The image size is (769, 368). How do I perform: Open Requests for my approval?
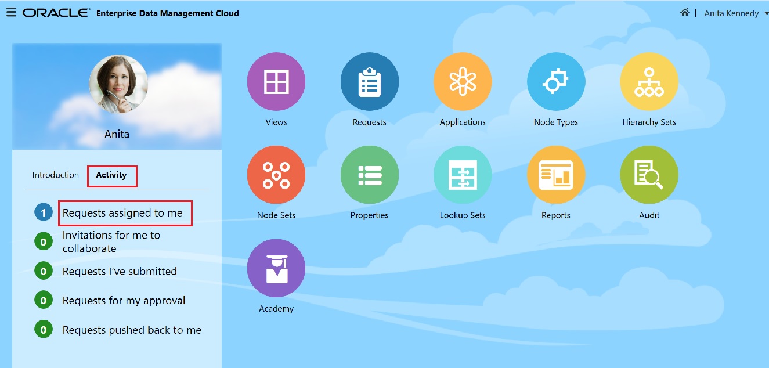pyautogui.click(x=124, y=301)
